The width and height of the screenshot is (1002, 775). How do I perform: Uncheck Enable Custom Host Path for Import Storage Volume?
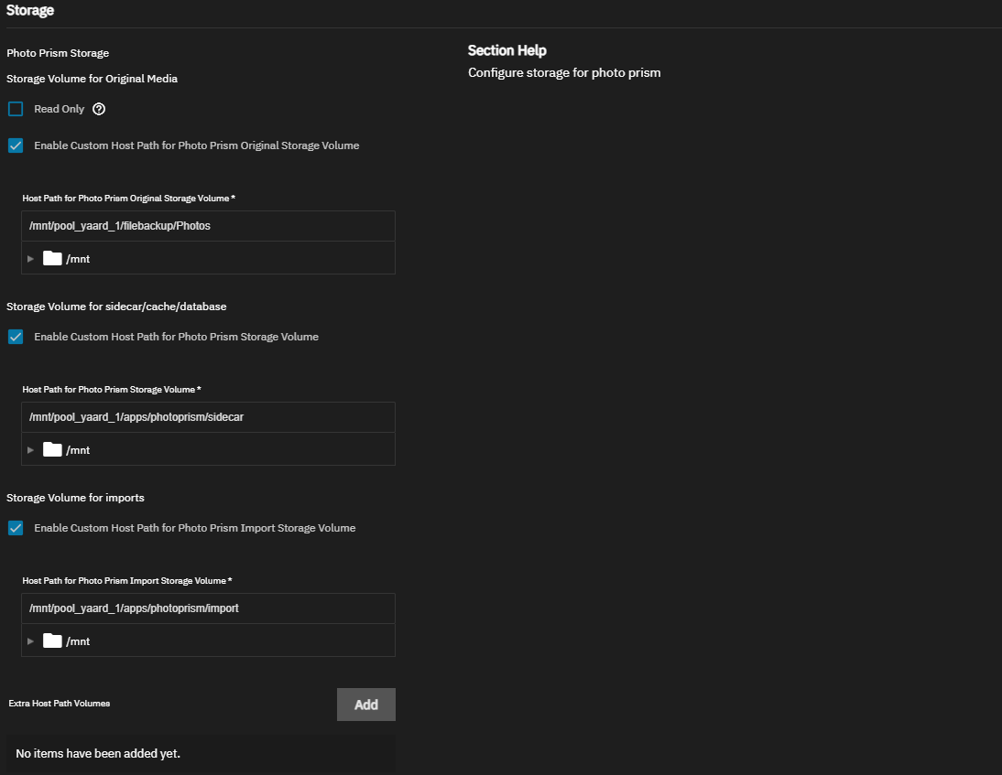(16, 528)
